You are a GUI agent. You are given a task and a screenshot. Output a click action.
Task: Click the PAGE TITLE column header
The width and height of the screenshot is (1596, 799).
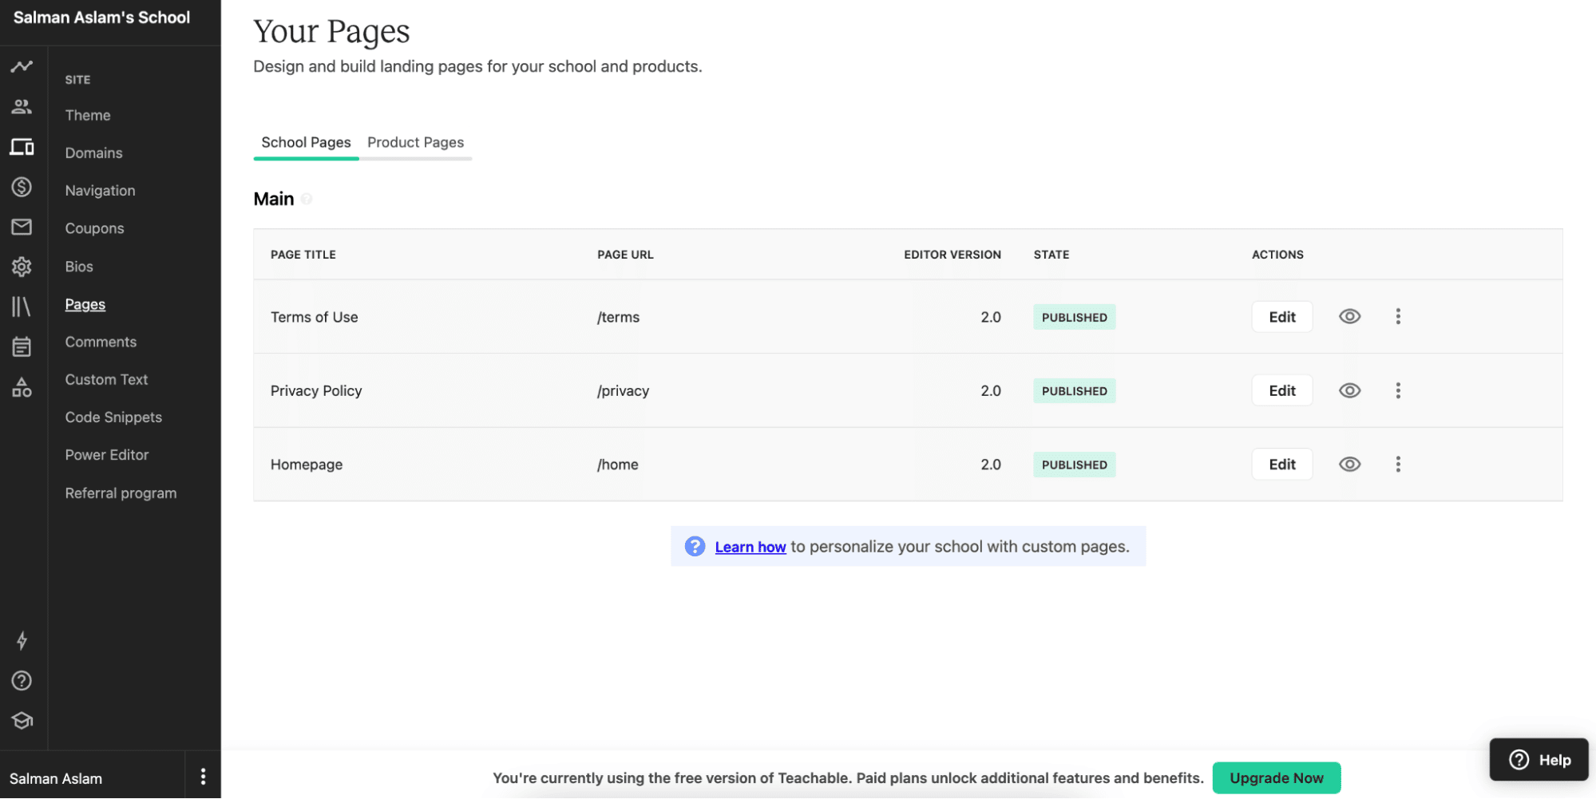pyautogui.click(x=303, y=255)
